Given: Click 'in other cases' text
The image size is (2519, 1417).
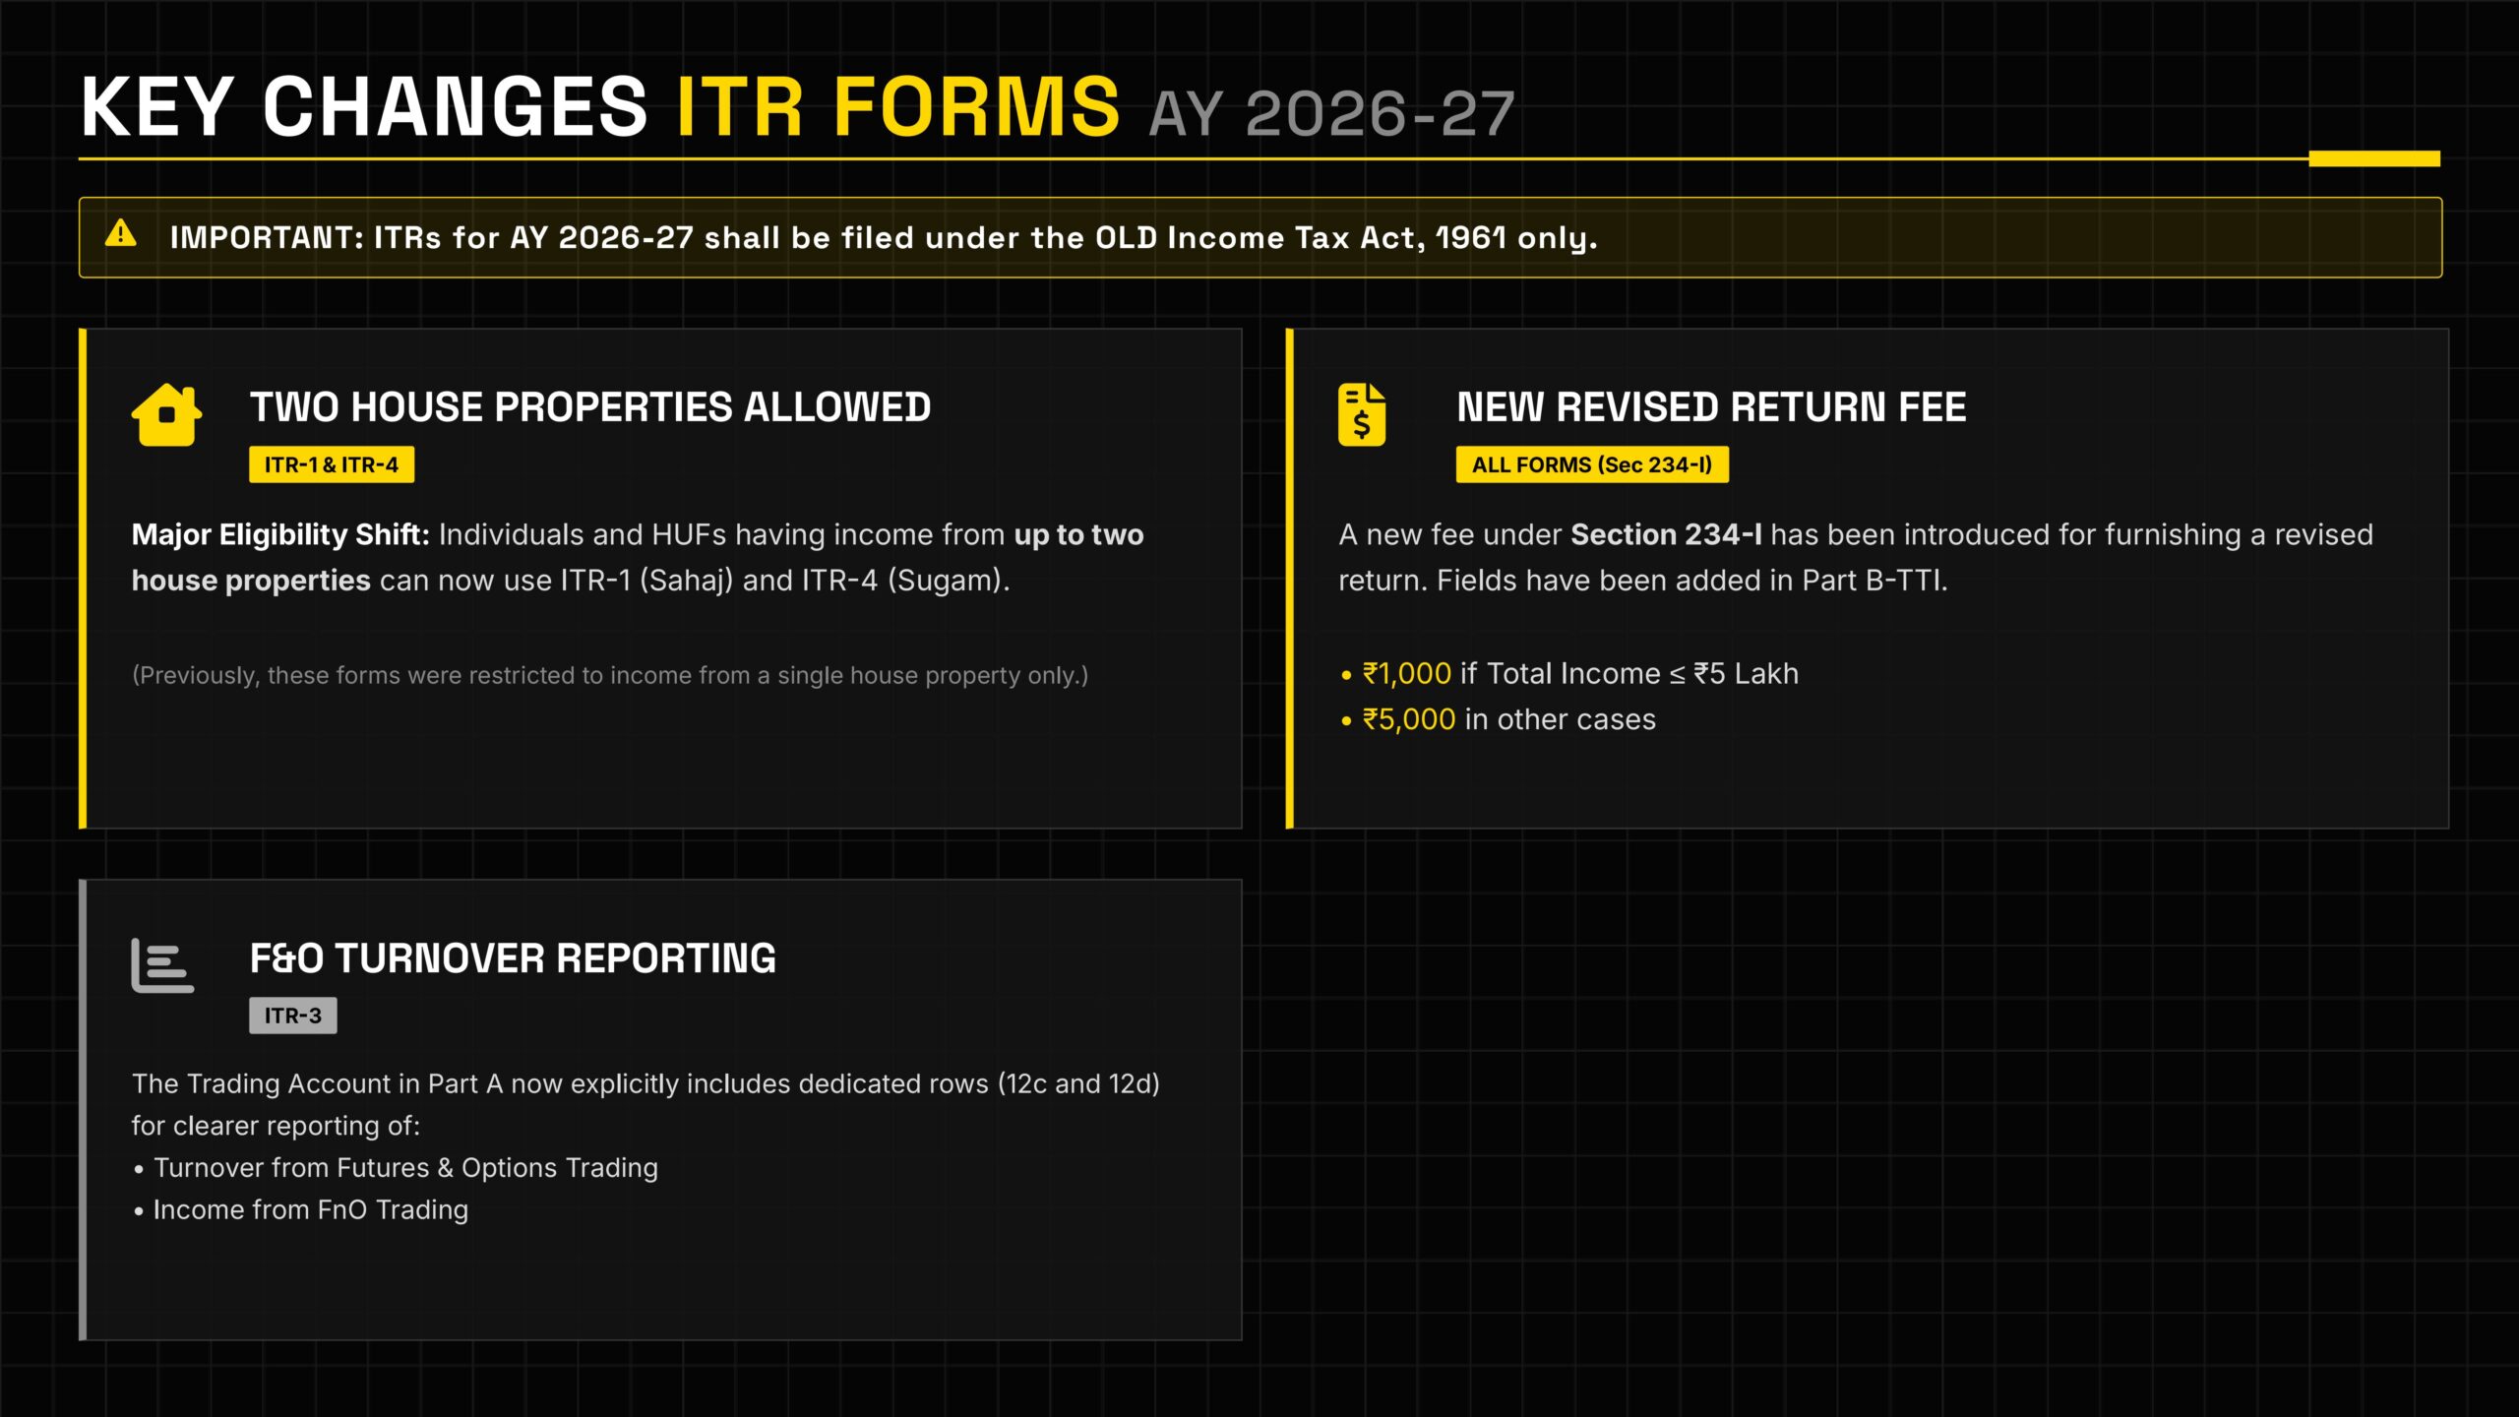Looking at the screenshot, I should 1561,720.
